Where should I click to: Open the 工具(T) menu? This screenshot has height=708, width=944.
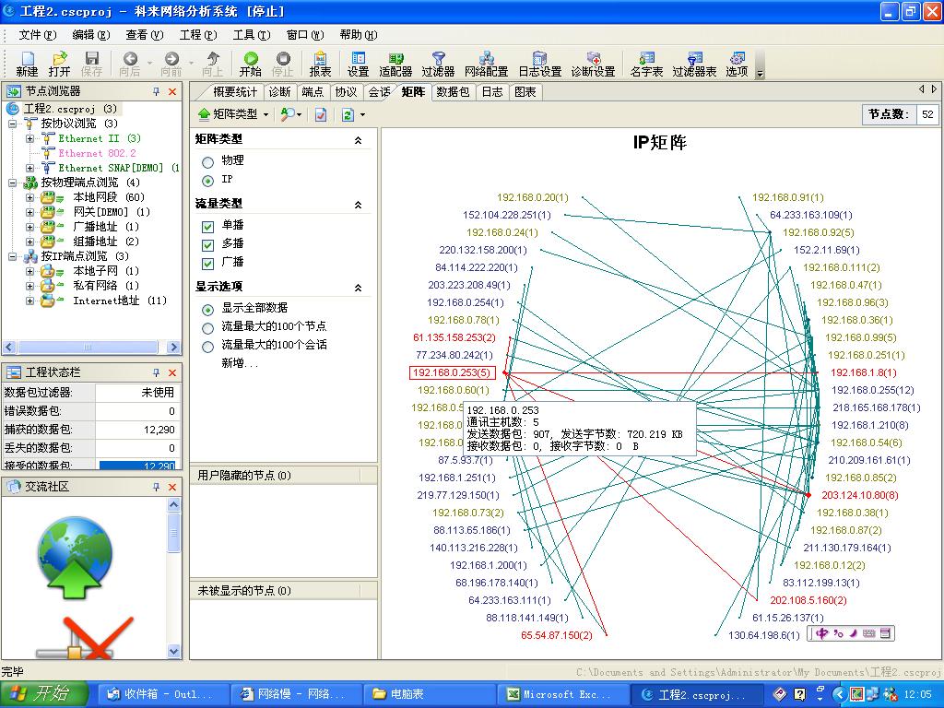point(251,35)
